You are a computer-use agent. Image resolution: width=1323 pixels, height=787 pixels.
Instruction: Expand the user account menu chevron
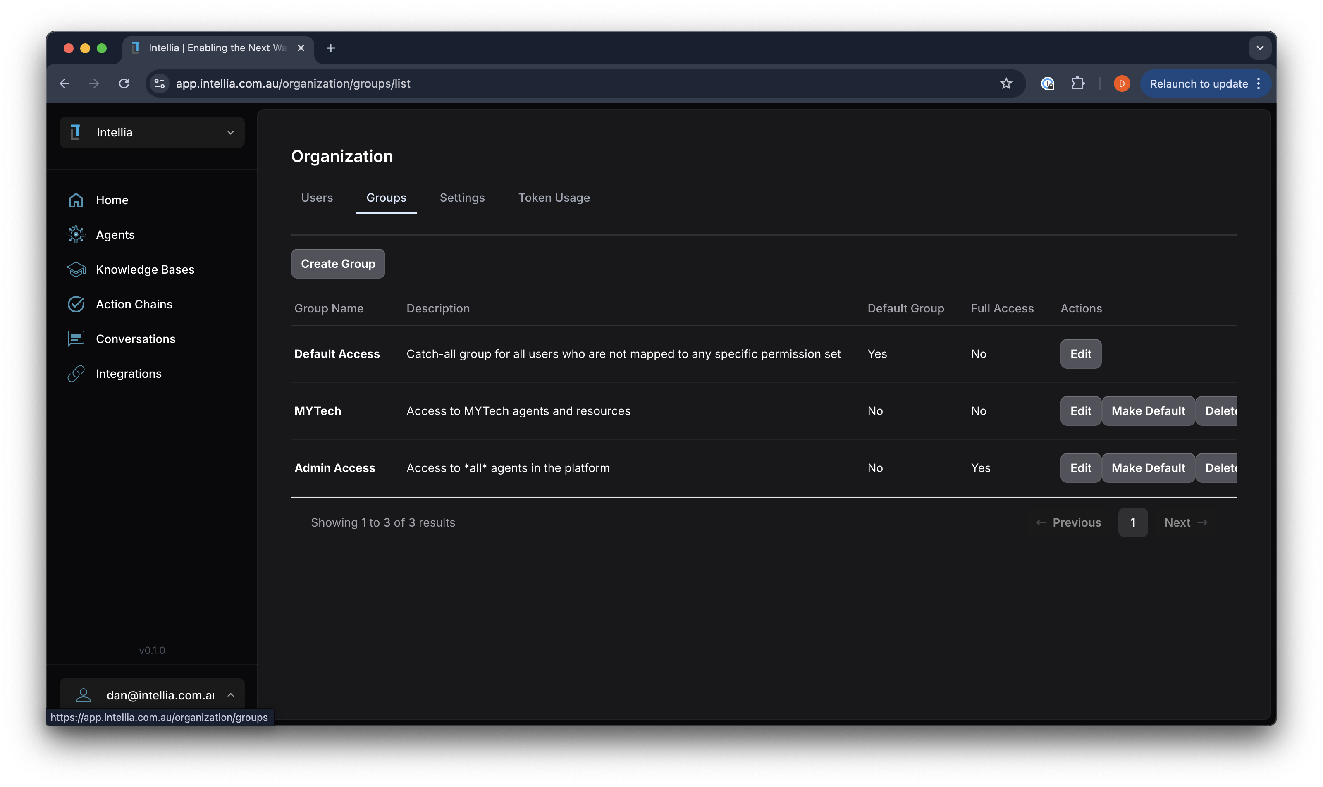click(x=230, y=695)
